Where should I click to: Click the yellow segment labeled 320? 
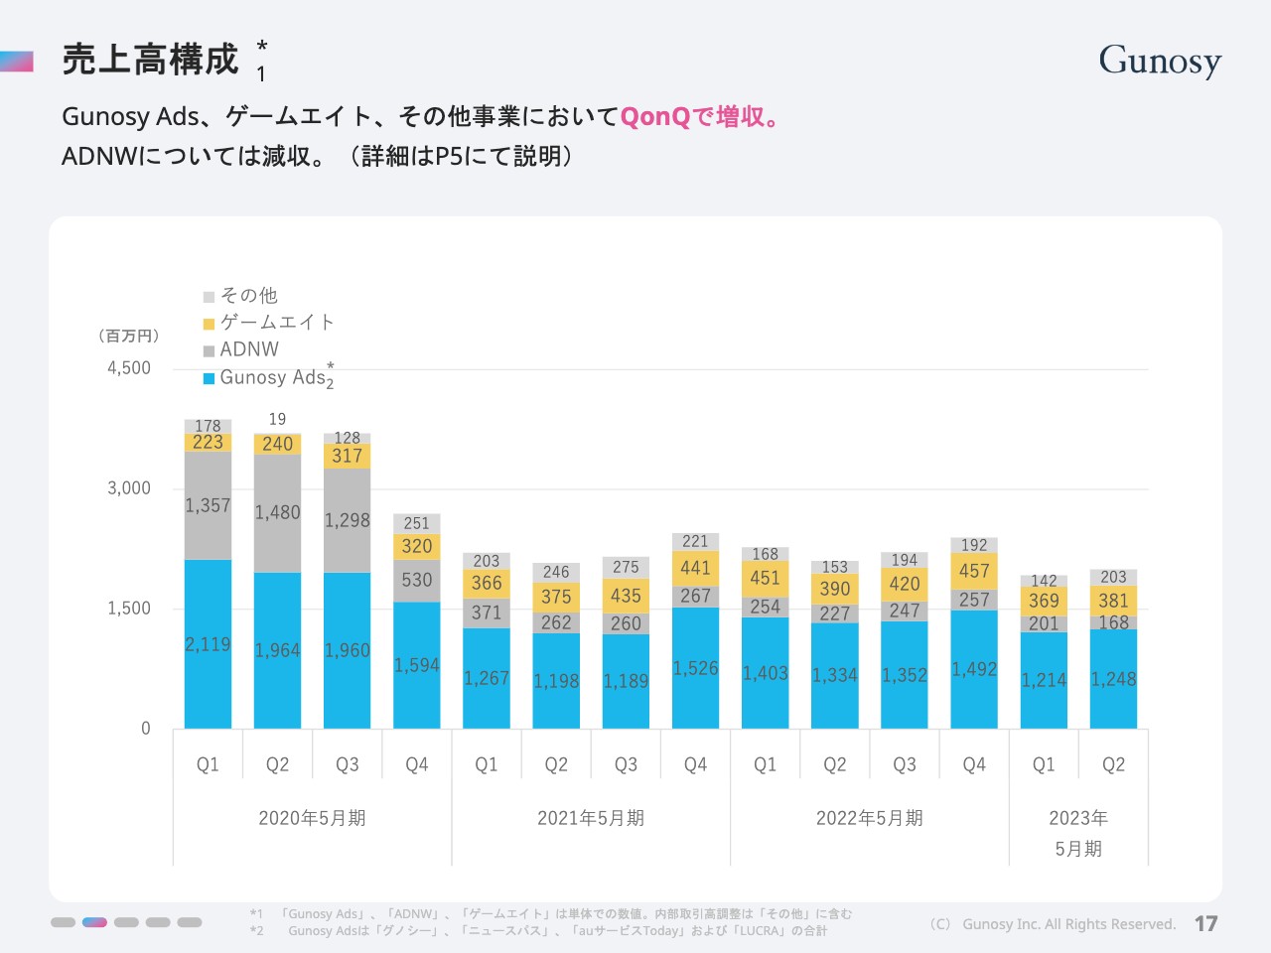coord(417,547)
